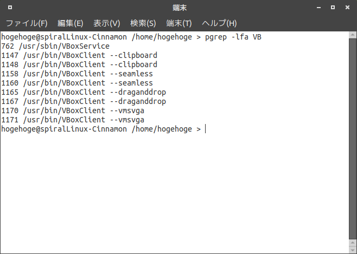Screen dimensions: 357x254
Task: Click the line with PID 1147
Action: coord(79,55)
